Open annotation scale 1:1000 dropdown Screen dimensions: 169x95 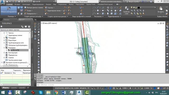125,88
